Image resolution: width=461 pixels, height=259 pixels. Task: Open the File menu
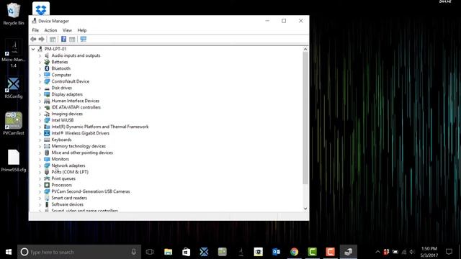[x=35, y=30]
